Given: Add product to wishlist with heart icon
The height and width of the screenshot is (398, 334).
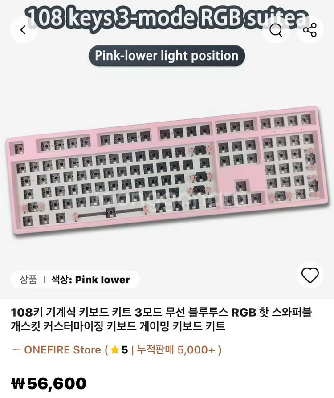Looking at the screenshot, I should [310, 276].
